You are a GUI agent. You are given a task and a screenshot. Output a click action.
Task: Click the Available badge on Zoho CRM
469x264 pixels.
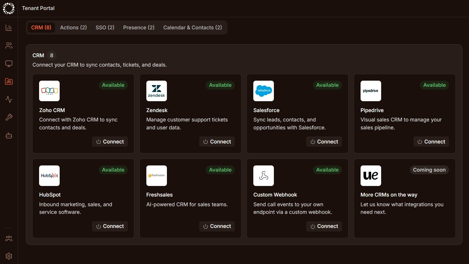113,85
